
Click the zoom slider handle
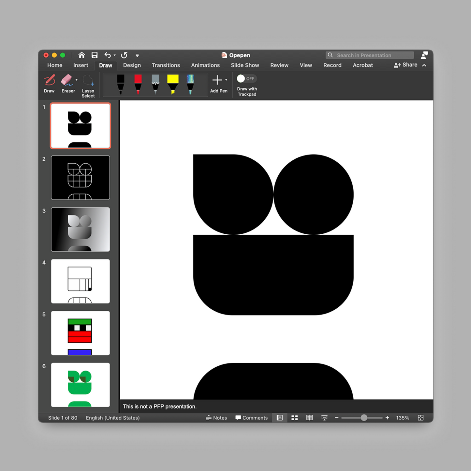point(364,418)
